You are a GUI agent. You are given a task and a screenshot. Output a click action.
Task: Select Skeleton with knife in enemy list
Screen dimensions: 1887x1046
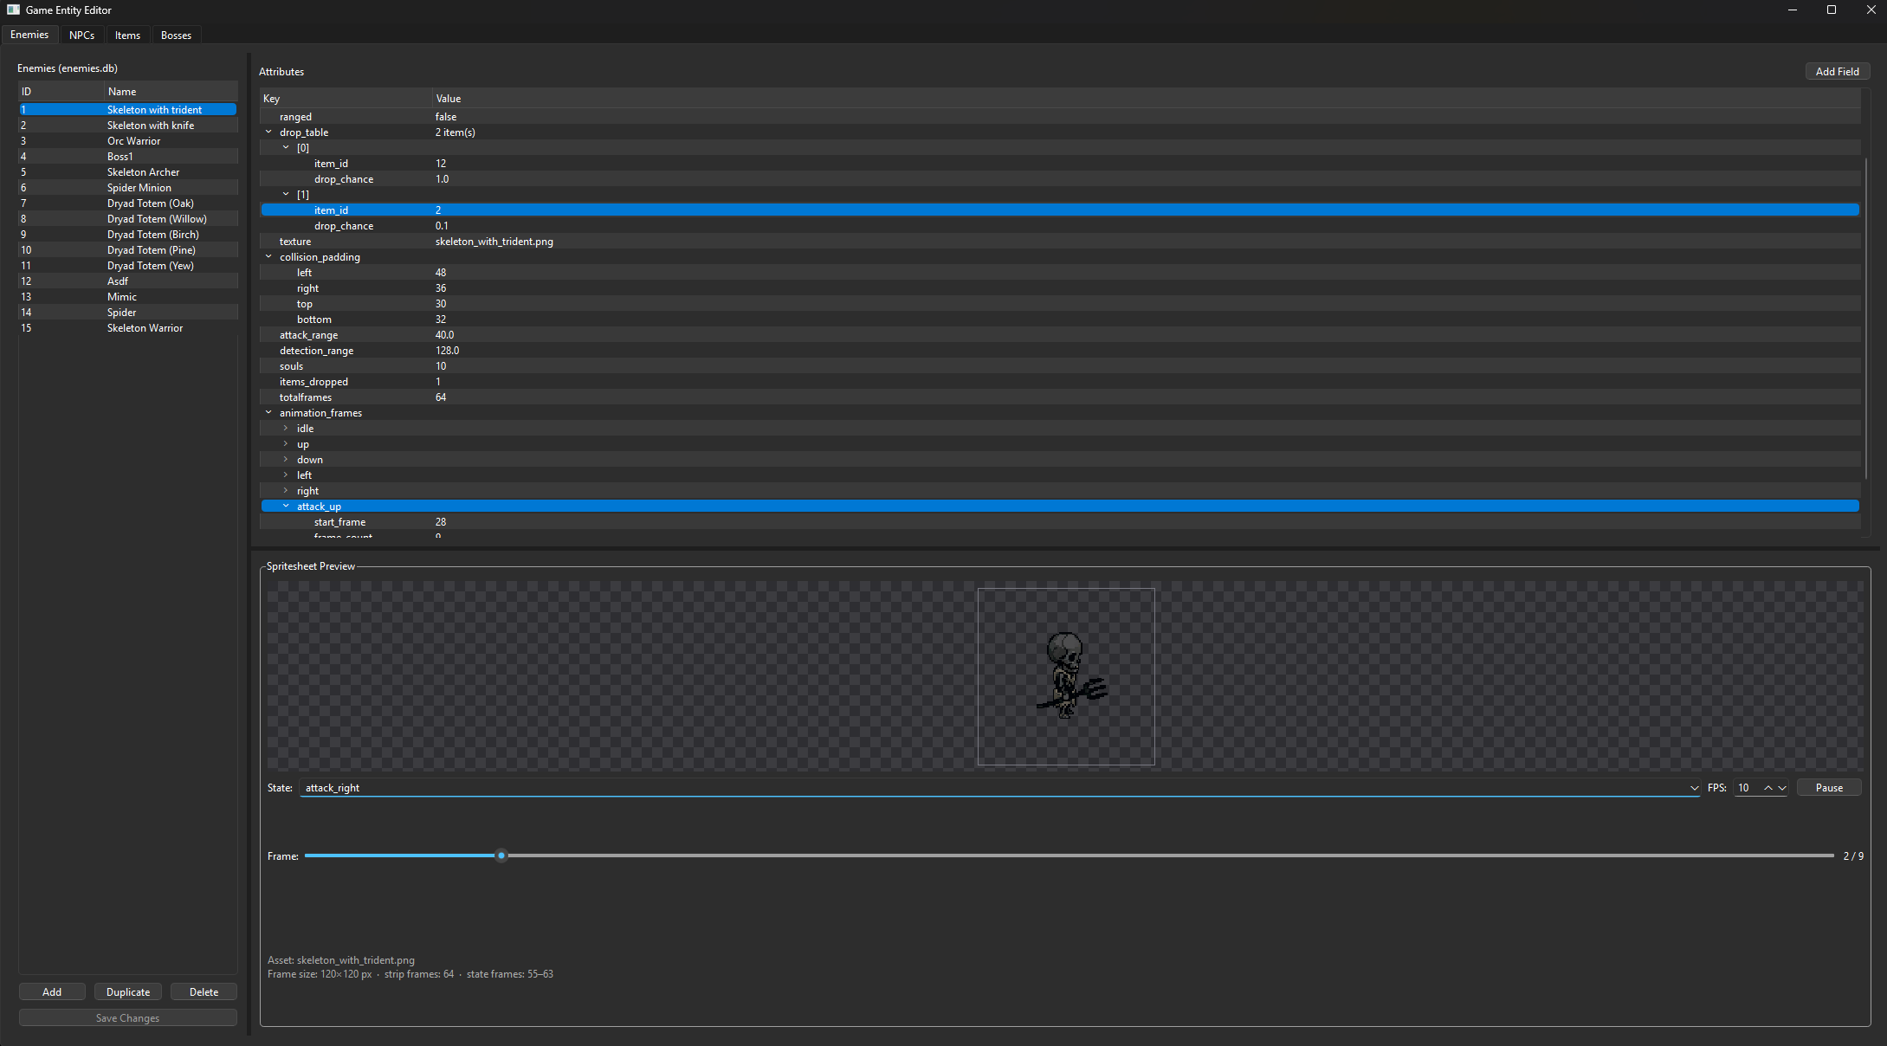pos(127,126)
